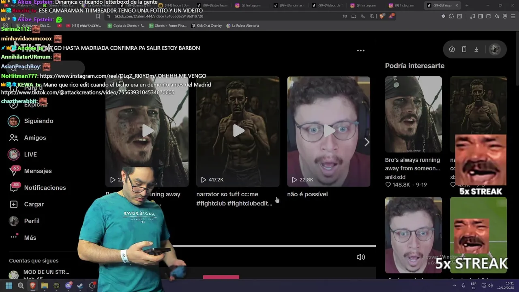This screenshot has height=292, width=519.
Task: Open 'La Ruleta Aleatoria' bookmark
Action: point(242,26)
